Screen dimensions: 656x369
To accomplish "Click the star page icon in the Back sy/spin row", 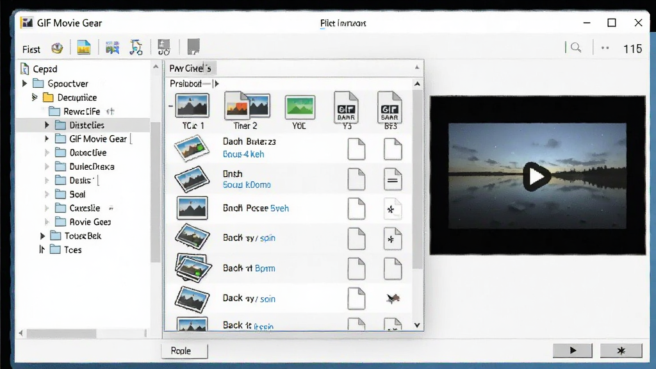I will click(393, 239).
